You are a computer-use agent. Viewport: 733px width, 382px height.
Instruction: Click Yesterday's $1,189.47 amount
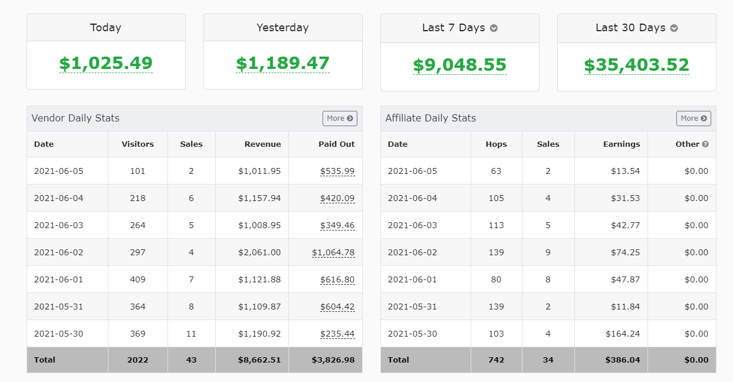(282, 63)
